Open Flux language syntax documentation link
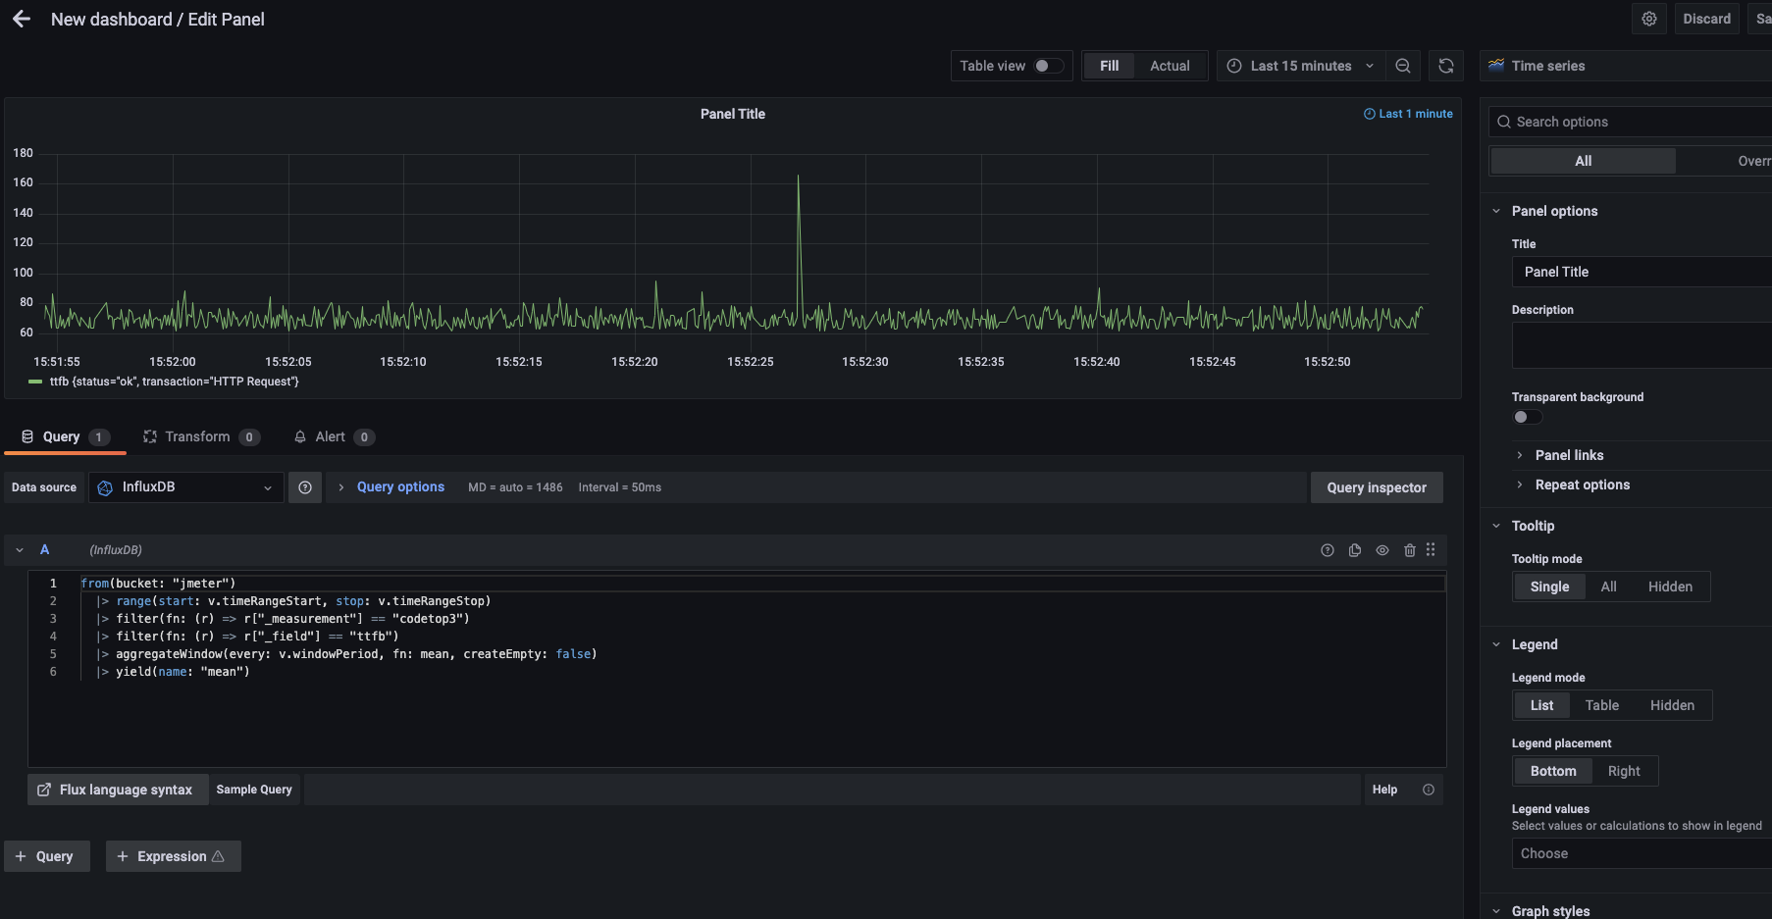 pyautogui.click(x=117, y=789)
